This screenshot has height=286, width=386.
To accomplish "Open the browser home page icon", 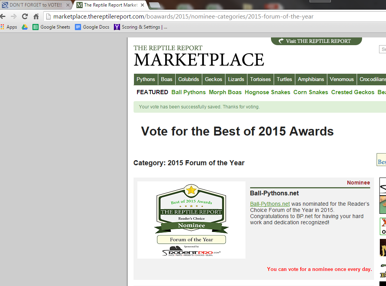I will [x=36, y=17].
